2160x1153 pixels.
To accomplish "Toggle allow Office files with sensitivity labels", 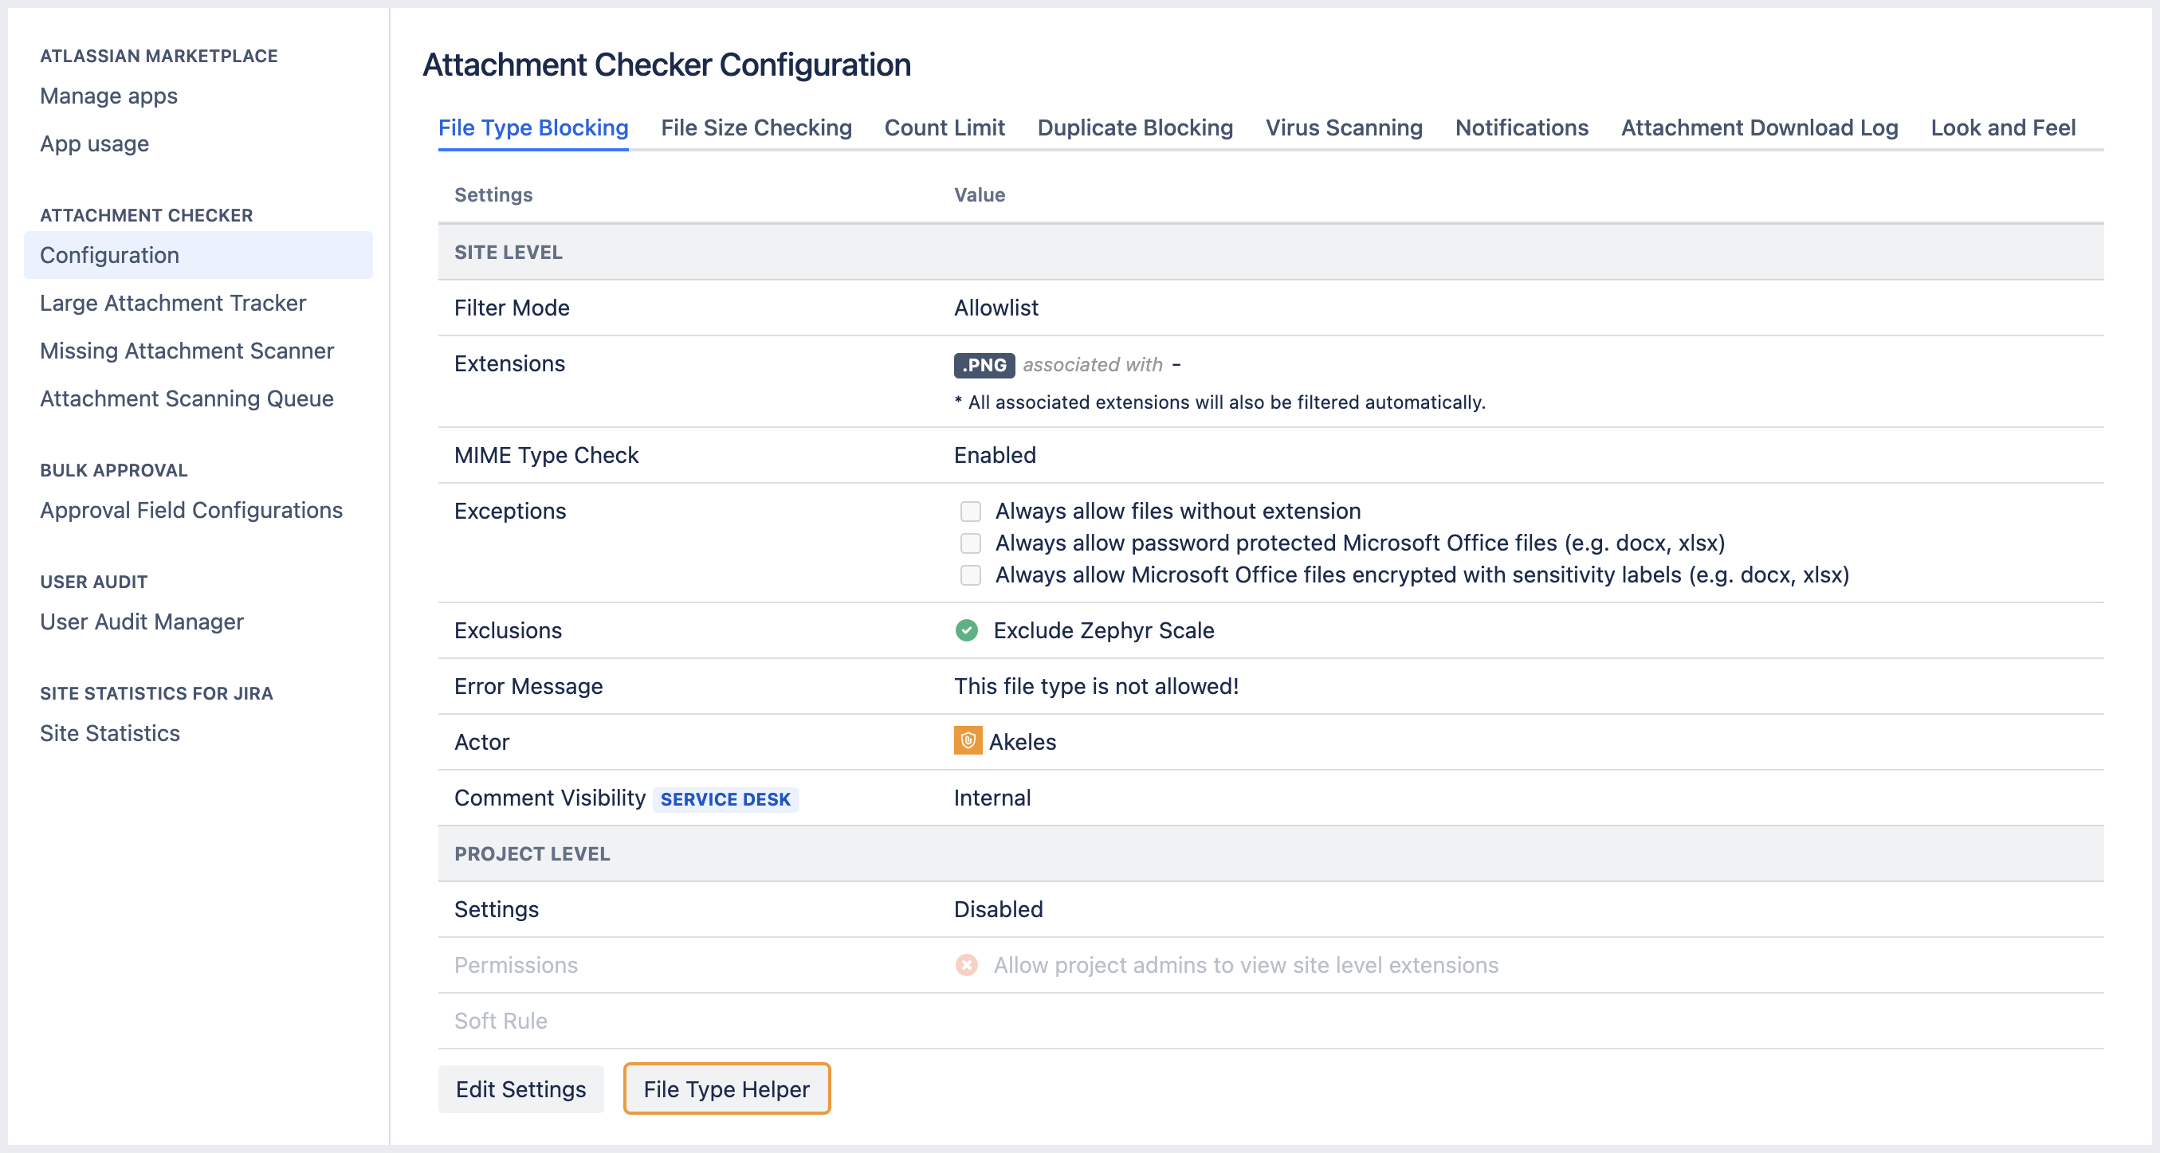I will coord(970,575).
